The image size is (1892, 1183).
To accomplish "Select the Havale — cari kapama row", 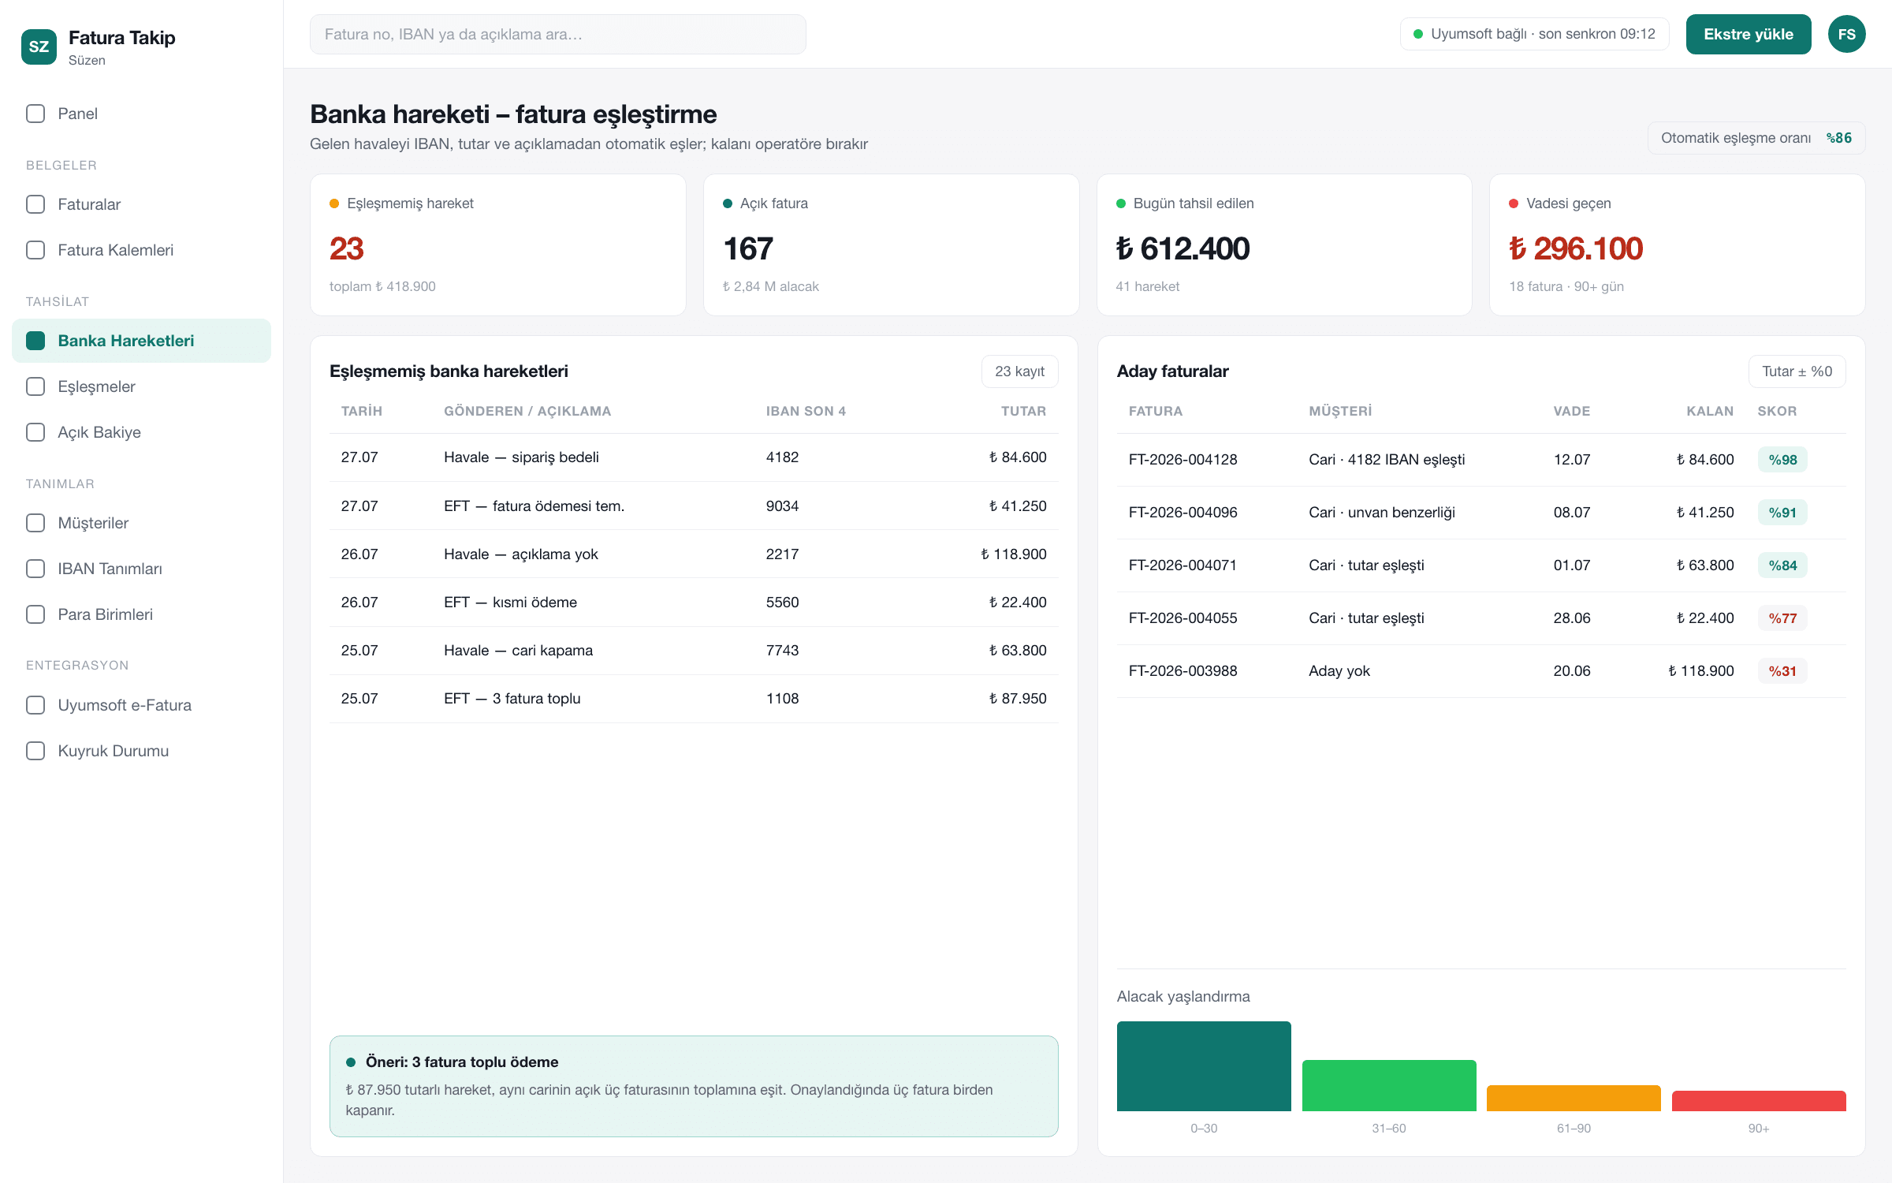I will pyautogui.click(x=694, y=651).
